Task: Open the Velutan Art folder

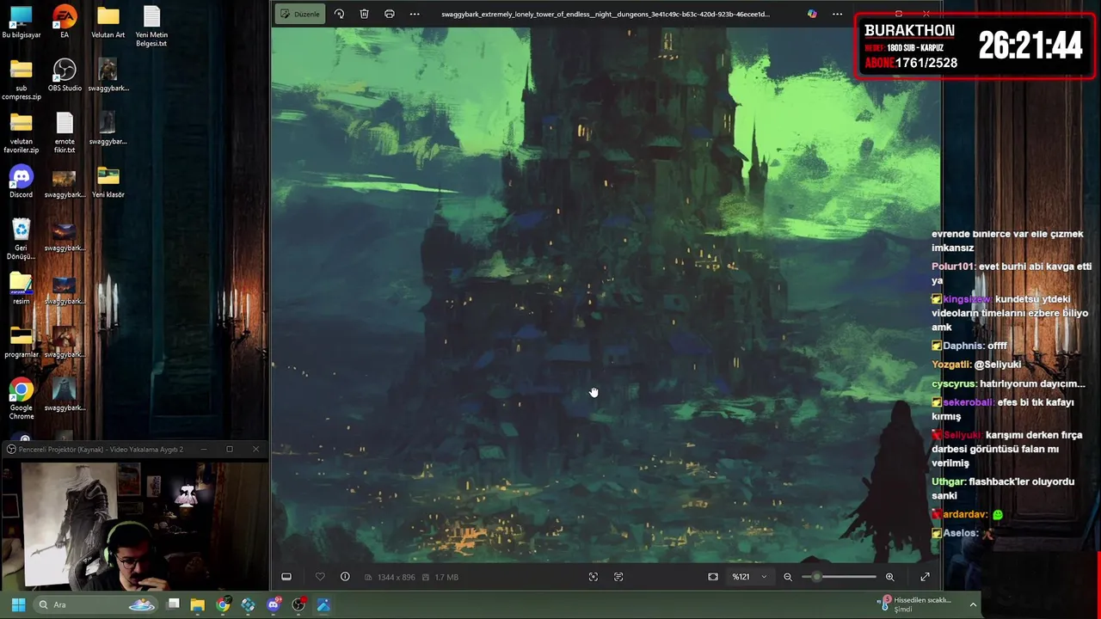Action: [x=108, y=22]
